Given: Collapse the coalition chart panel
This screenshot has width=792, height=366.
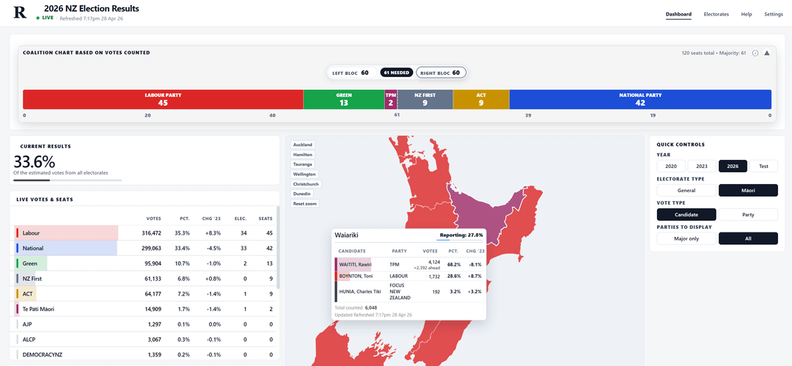Looking at the screenshot, I should point(766,53).
